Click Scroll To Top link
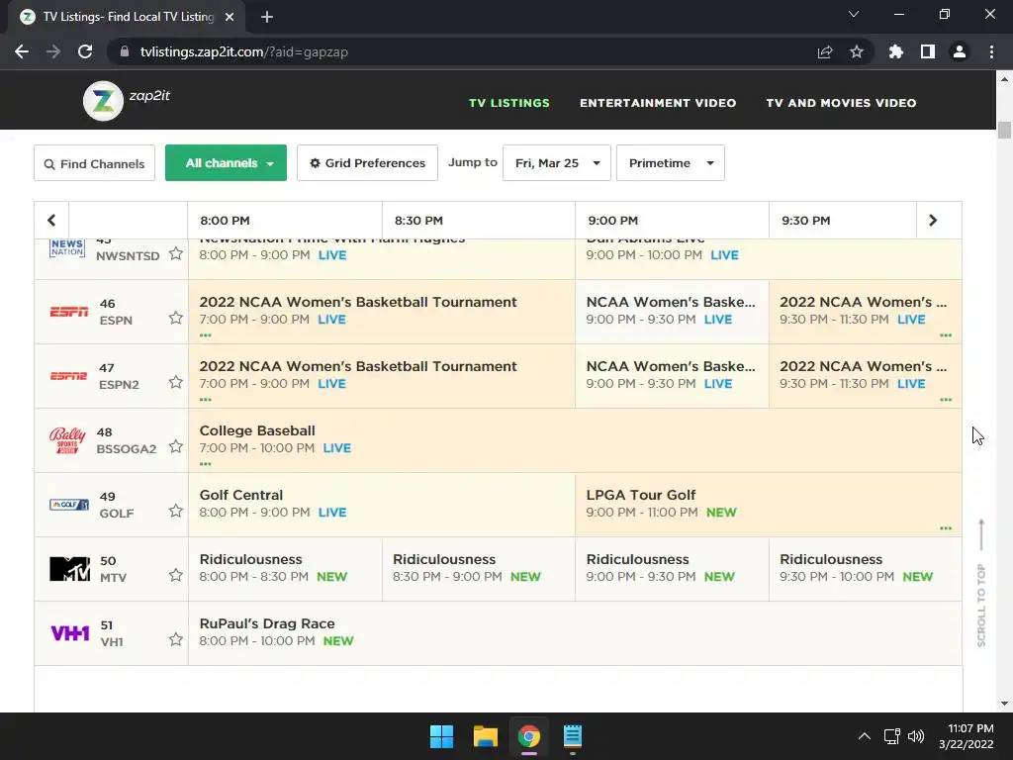 tap(981, 583)
